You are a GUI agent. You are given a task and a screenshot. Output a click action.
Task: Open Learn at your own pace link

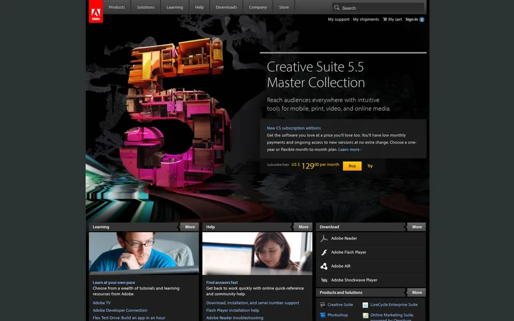coord(114,282)
